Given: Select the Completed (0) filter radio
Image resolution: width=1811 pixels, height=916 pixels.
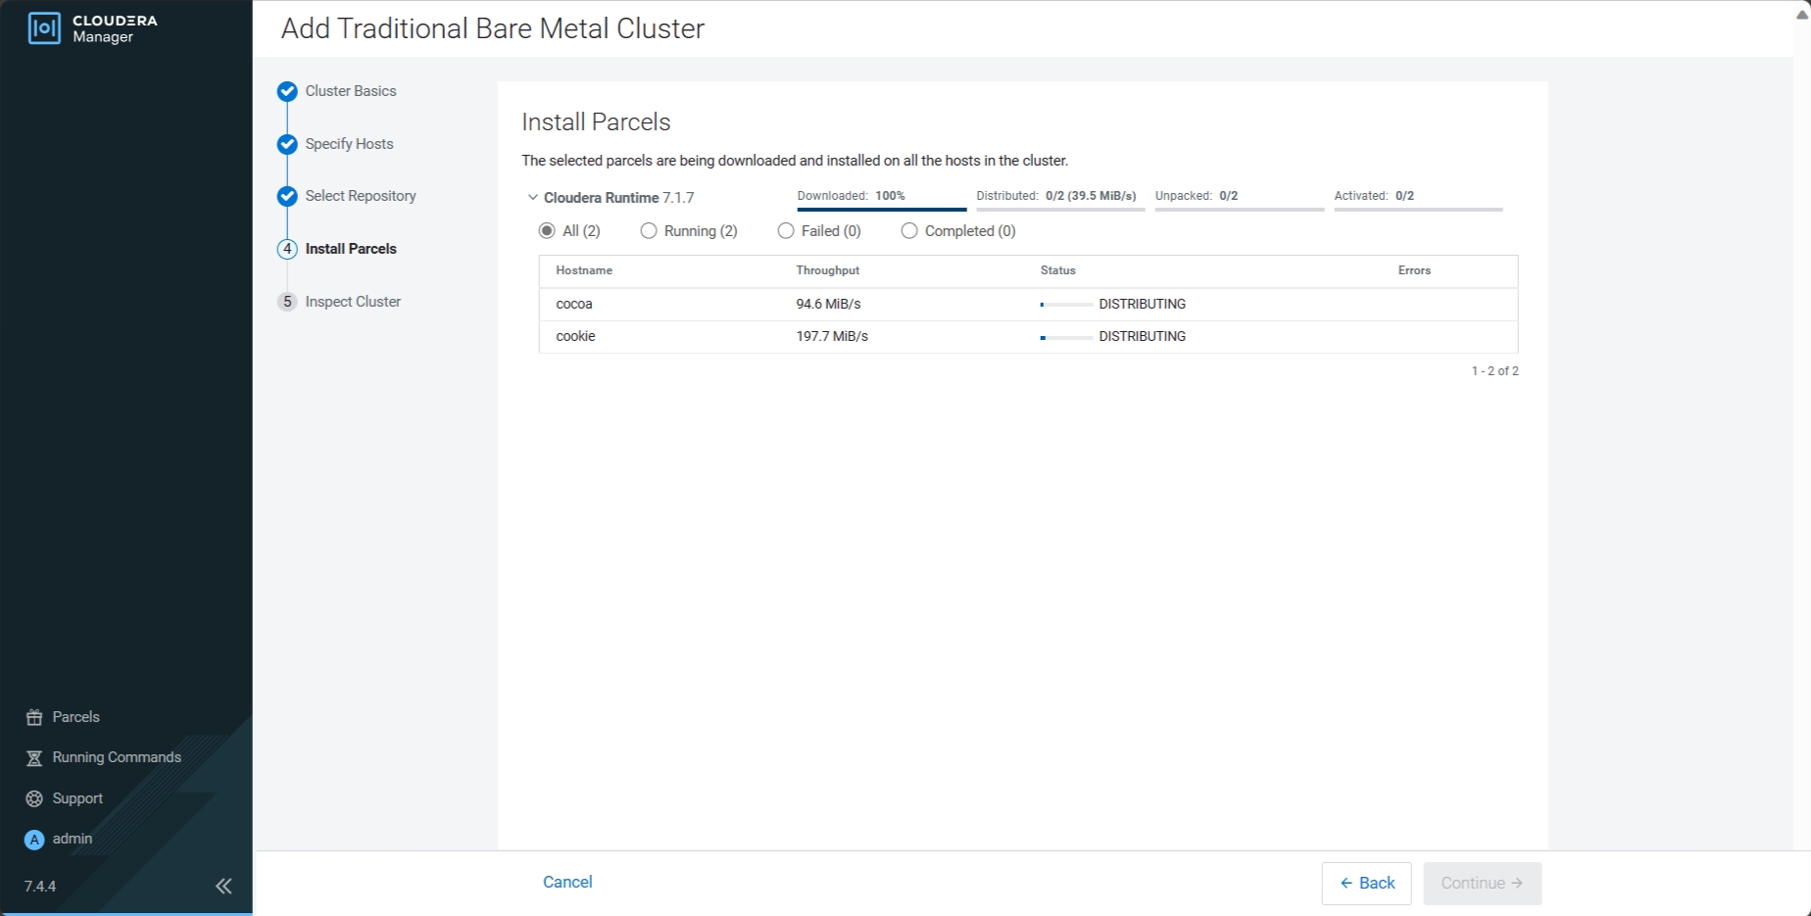Looking at the screenshot, I should 909,231.
